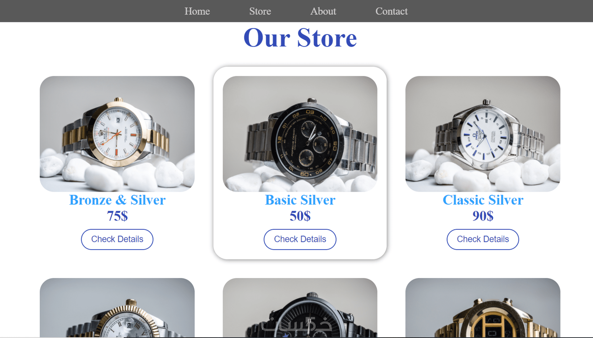Click the 75$ price label
Screen dimensions: 593x338
click(117, 216)
